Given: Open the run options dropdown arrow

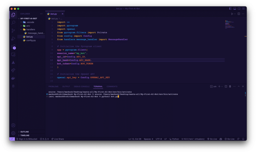Looking at the screenshot, I should coord(235,14).
